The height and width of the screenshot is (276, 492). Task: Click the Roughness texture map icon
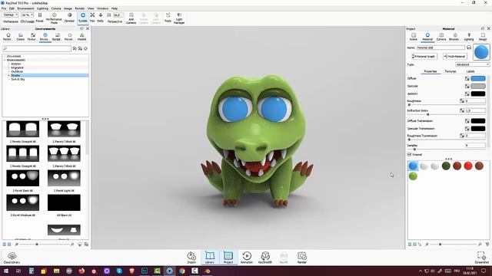462,100
